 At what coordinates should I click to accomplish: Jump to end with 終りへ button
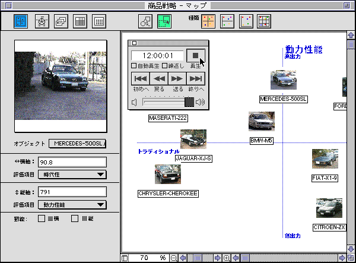[196, 78]
